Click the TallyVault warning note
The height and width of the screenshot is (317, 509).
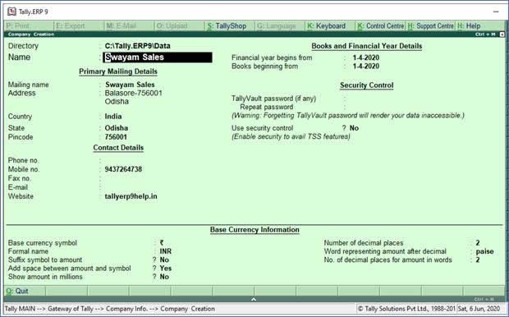[x=347, y=116]
